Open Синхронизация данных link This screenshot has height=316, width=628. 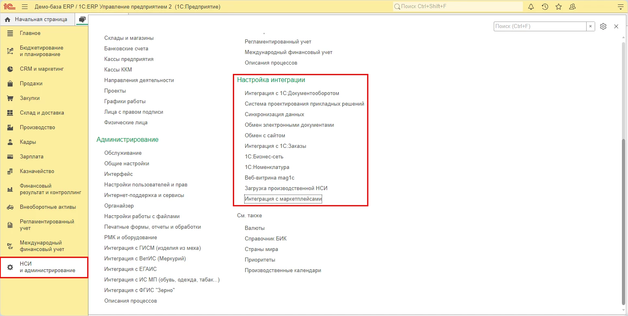pyautogui.click(x=274, y=115)
